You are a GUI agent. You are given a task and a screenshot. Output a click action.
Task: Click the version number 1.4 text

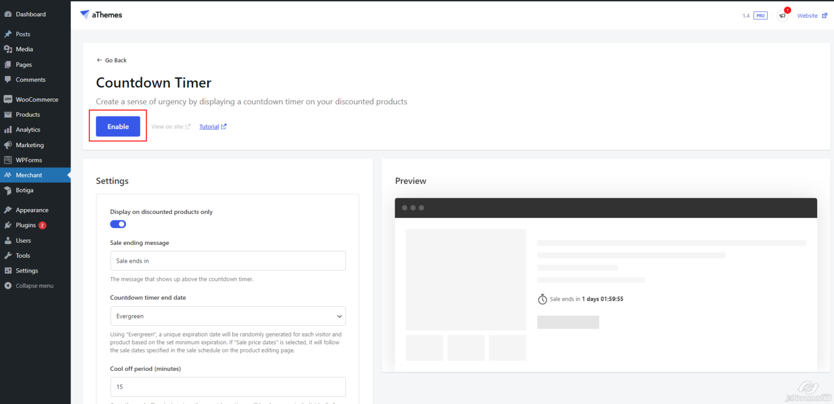click(746, 16)
